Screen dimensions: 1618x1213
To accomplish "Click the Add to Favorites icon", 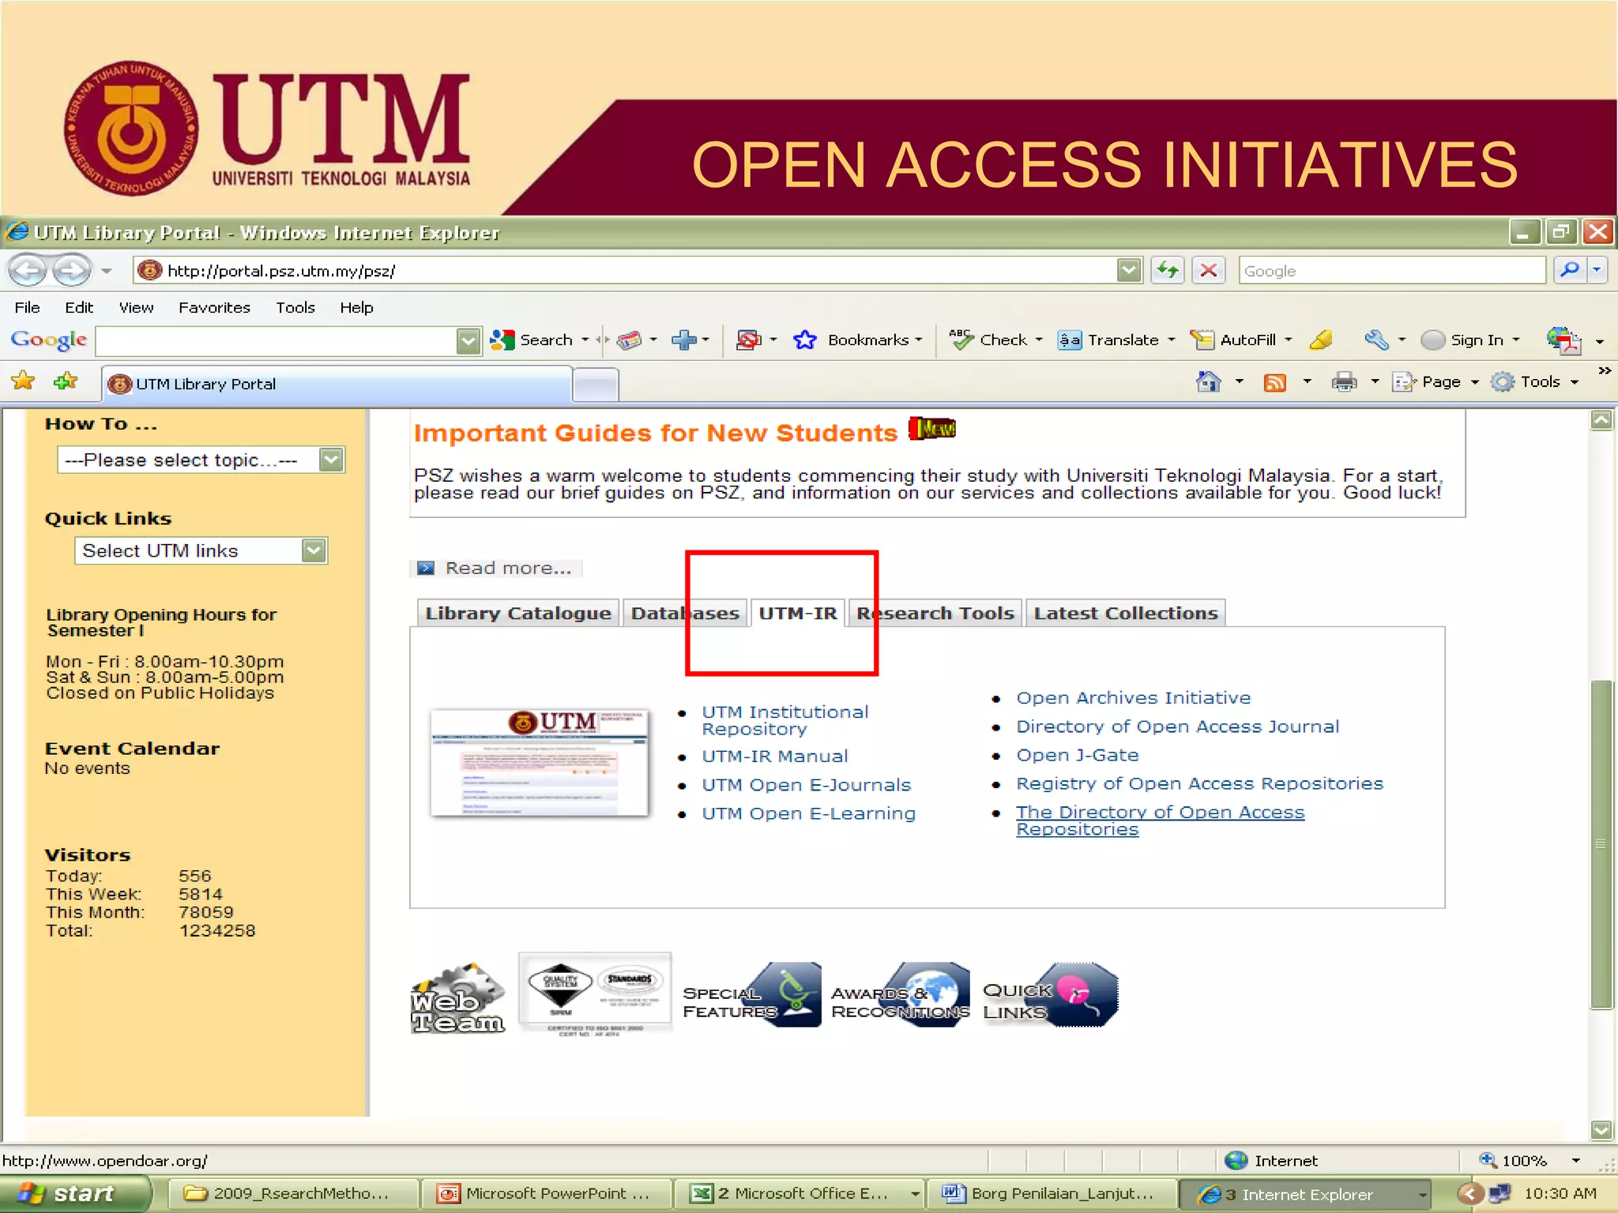I will [x=66, y=382].
